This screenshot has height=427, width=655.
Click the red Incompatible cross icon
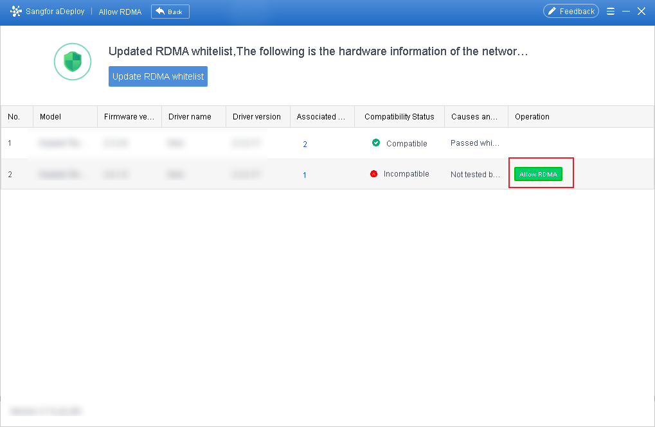click(x=374, y=173)
